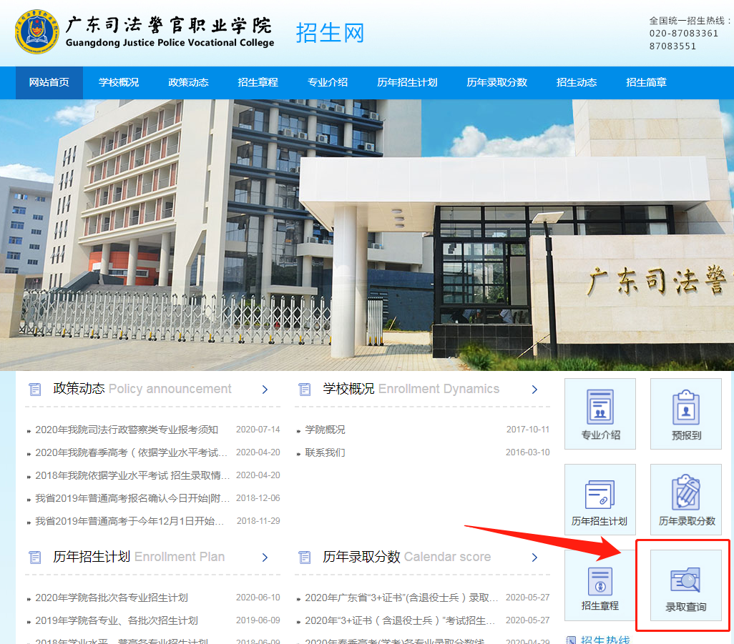Open 联系我们 link
Viewport: 734px width, 644px height.
(x=325, y=452)
